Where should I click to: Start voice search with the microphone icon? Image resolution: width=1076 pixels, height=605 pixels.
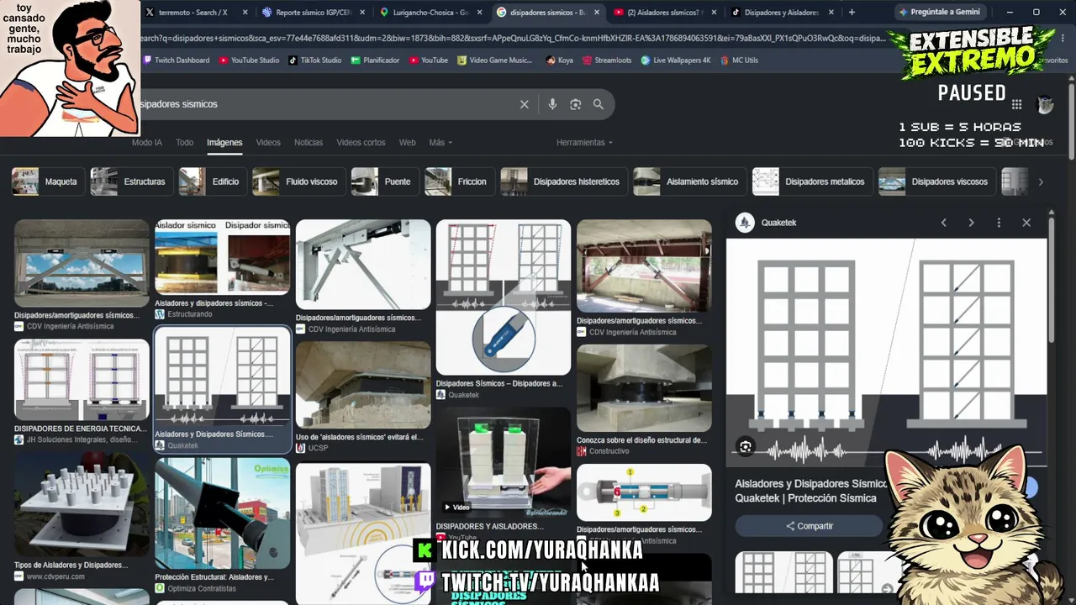552,104
